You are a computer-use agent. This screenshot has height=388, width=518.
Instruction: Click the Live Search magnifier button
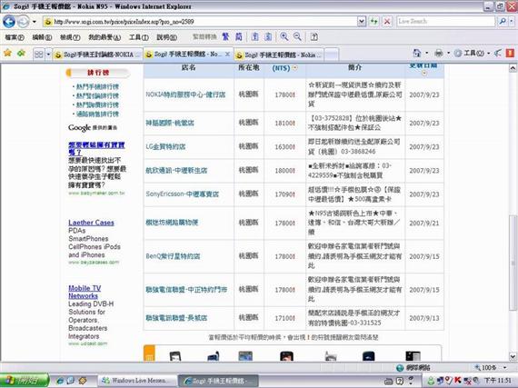pyautogui.click(x=503, y=22)
